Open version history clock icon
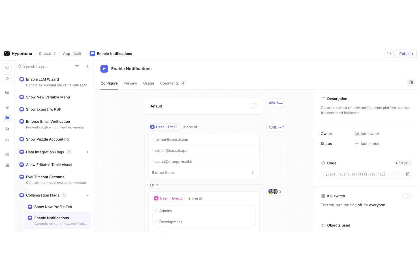Screen dimensions: 419x279 click(x=389, y=53)
